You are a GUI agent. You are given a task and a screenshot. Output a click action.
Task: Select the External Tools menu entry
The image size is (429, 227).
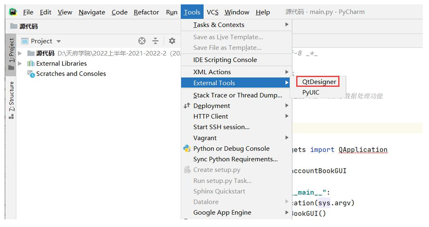[x=235, y=83]
